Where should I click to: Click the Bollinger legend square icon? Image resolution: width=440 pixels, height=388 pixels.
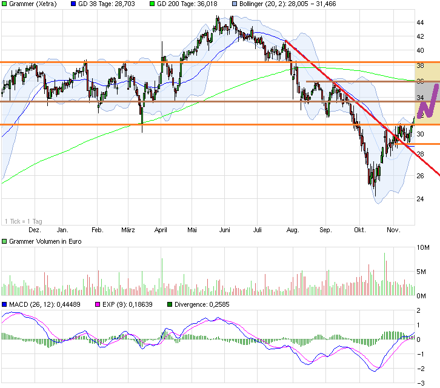[x=233, y=4]
